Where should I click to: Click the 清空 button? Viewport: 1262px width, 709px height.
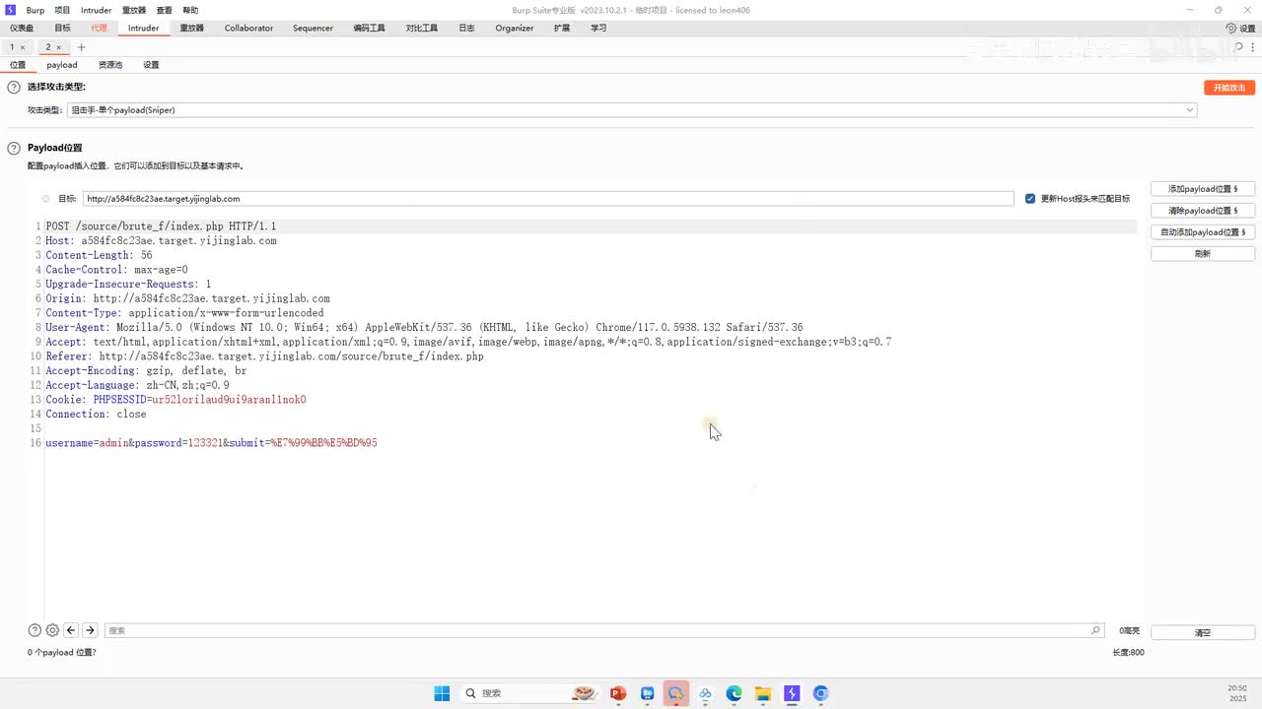[1203, 633]
